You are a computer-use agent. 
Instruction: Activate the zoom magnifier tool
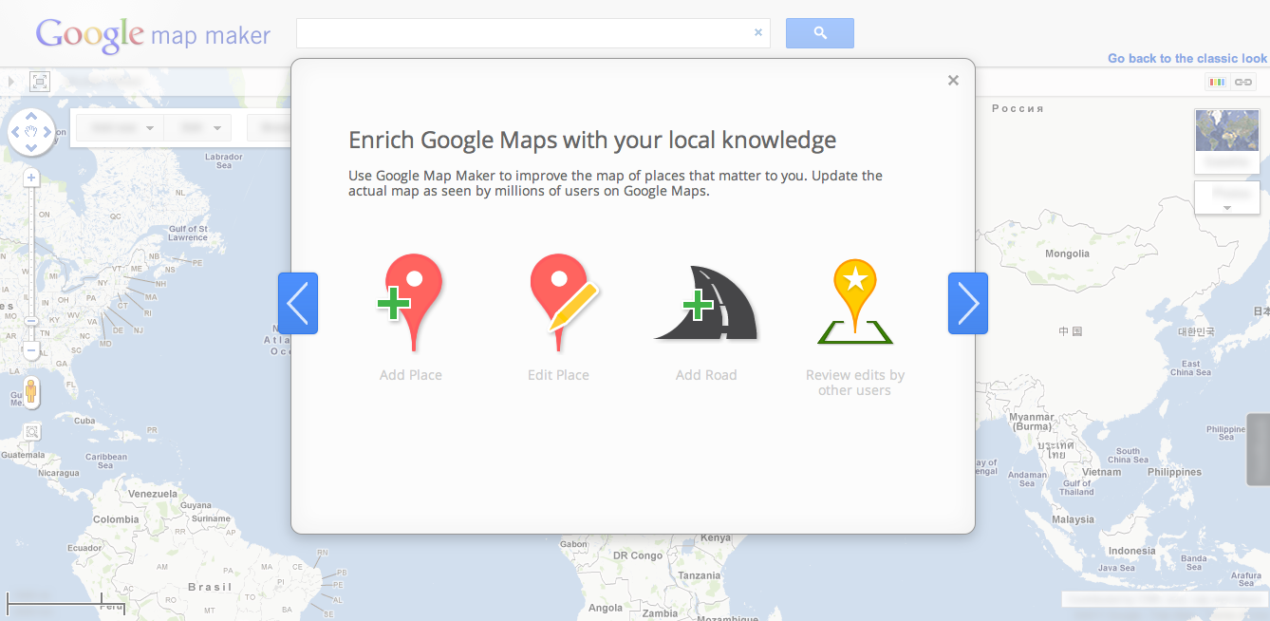pyautogui.click(x=31, y=432)
